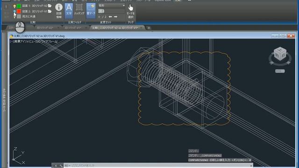Toggle the 文字 text compare filter
299x168 pixels.
pyautogui.click(x=69, y=11)
